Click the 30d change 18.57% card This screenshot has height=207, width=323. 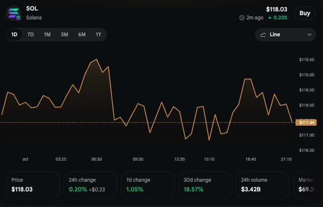tap(205, 185)
